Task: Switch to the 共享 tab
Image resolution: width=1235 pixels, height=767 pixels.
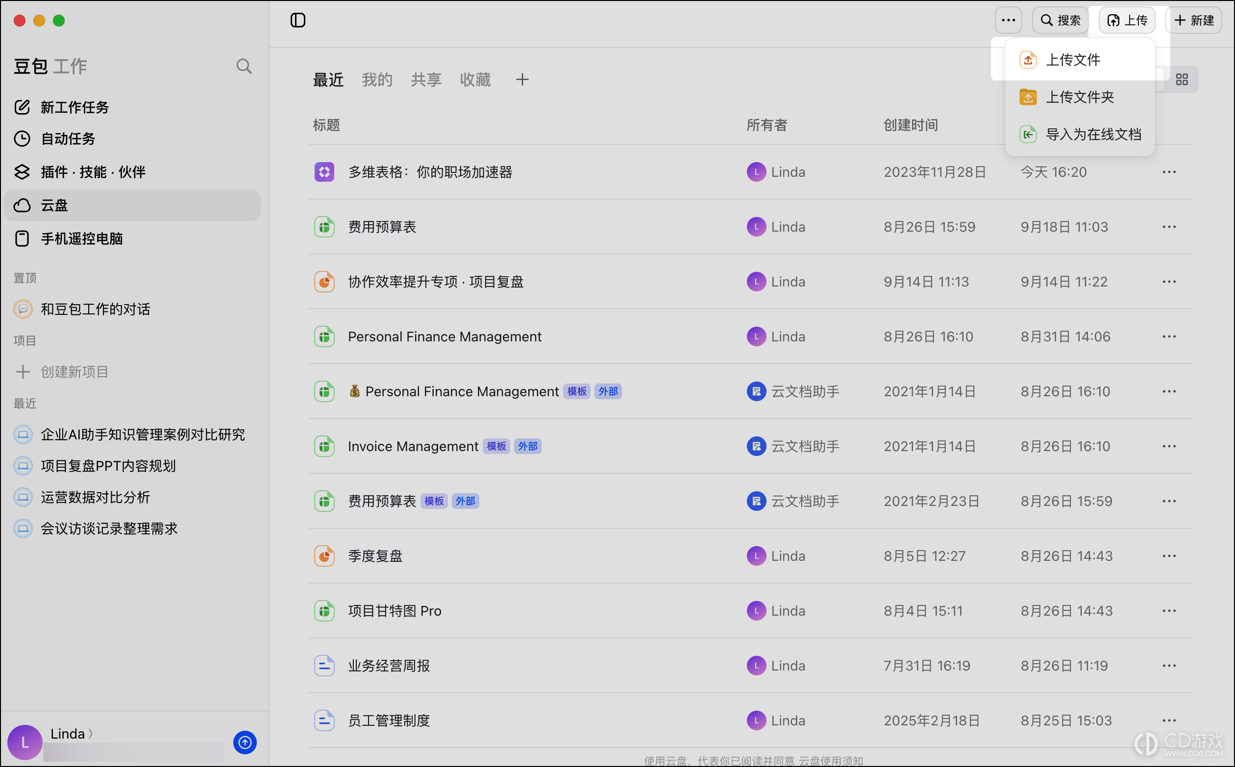Action: pos(426,80)
